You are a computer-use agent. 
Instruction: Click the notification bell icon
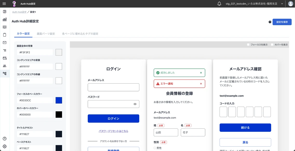(x=219, y=4)
